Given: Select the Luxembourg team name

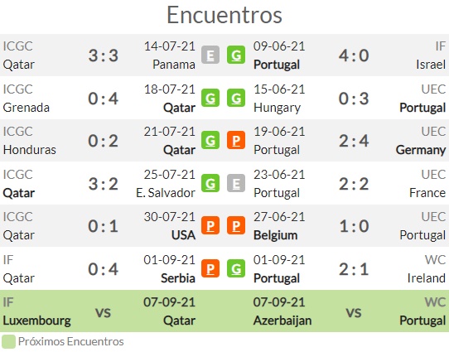Looking at the screenshot, I should (x=37, y=321).
